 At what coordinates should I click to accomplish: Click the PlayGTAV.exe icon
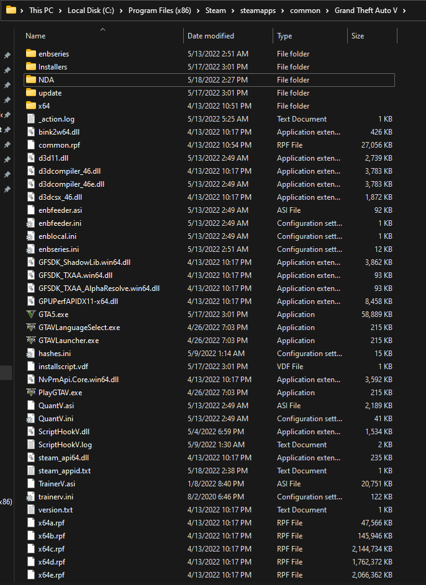[31, 393]
